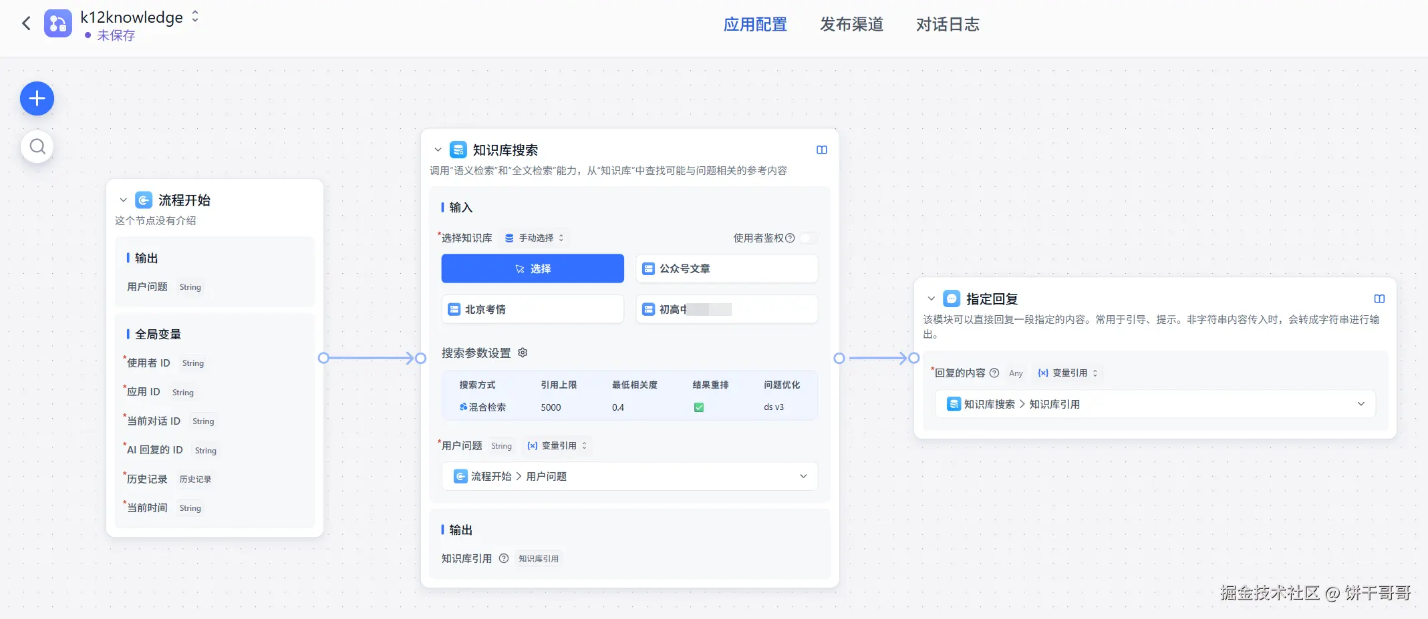Click the 指定回复 node icon

coord(952,298)
